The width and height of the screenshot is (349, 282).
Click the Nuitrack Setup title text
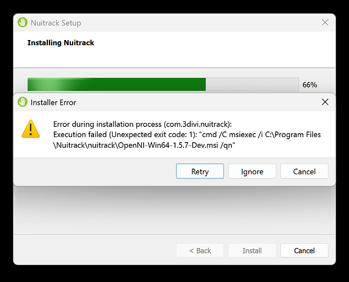56,23
